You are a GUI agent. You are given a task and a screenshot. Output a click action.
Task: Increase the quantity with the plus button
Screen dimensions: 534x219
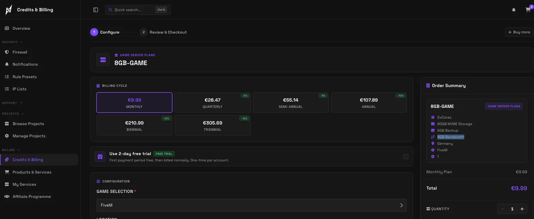pos(522,209)
